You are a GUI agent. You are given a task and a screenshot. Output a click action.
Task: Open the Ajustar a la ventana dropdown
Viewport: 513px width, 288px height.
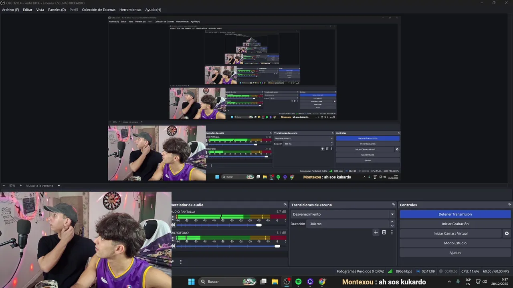click(43, 186)
